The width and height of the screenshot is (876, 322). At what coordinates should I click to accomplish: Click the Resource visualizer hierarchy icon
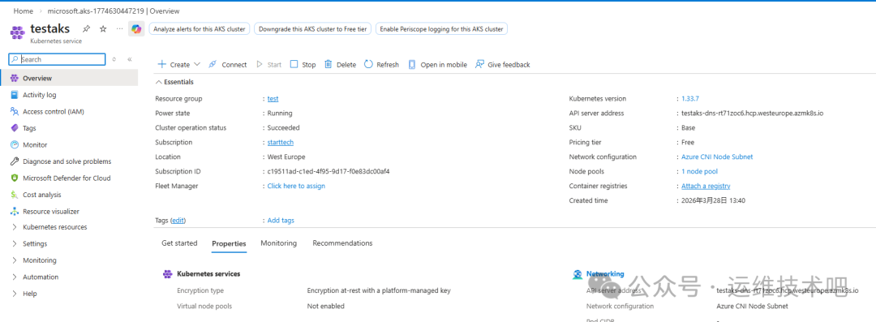tap(14, 212)
